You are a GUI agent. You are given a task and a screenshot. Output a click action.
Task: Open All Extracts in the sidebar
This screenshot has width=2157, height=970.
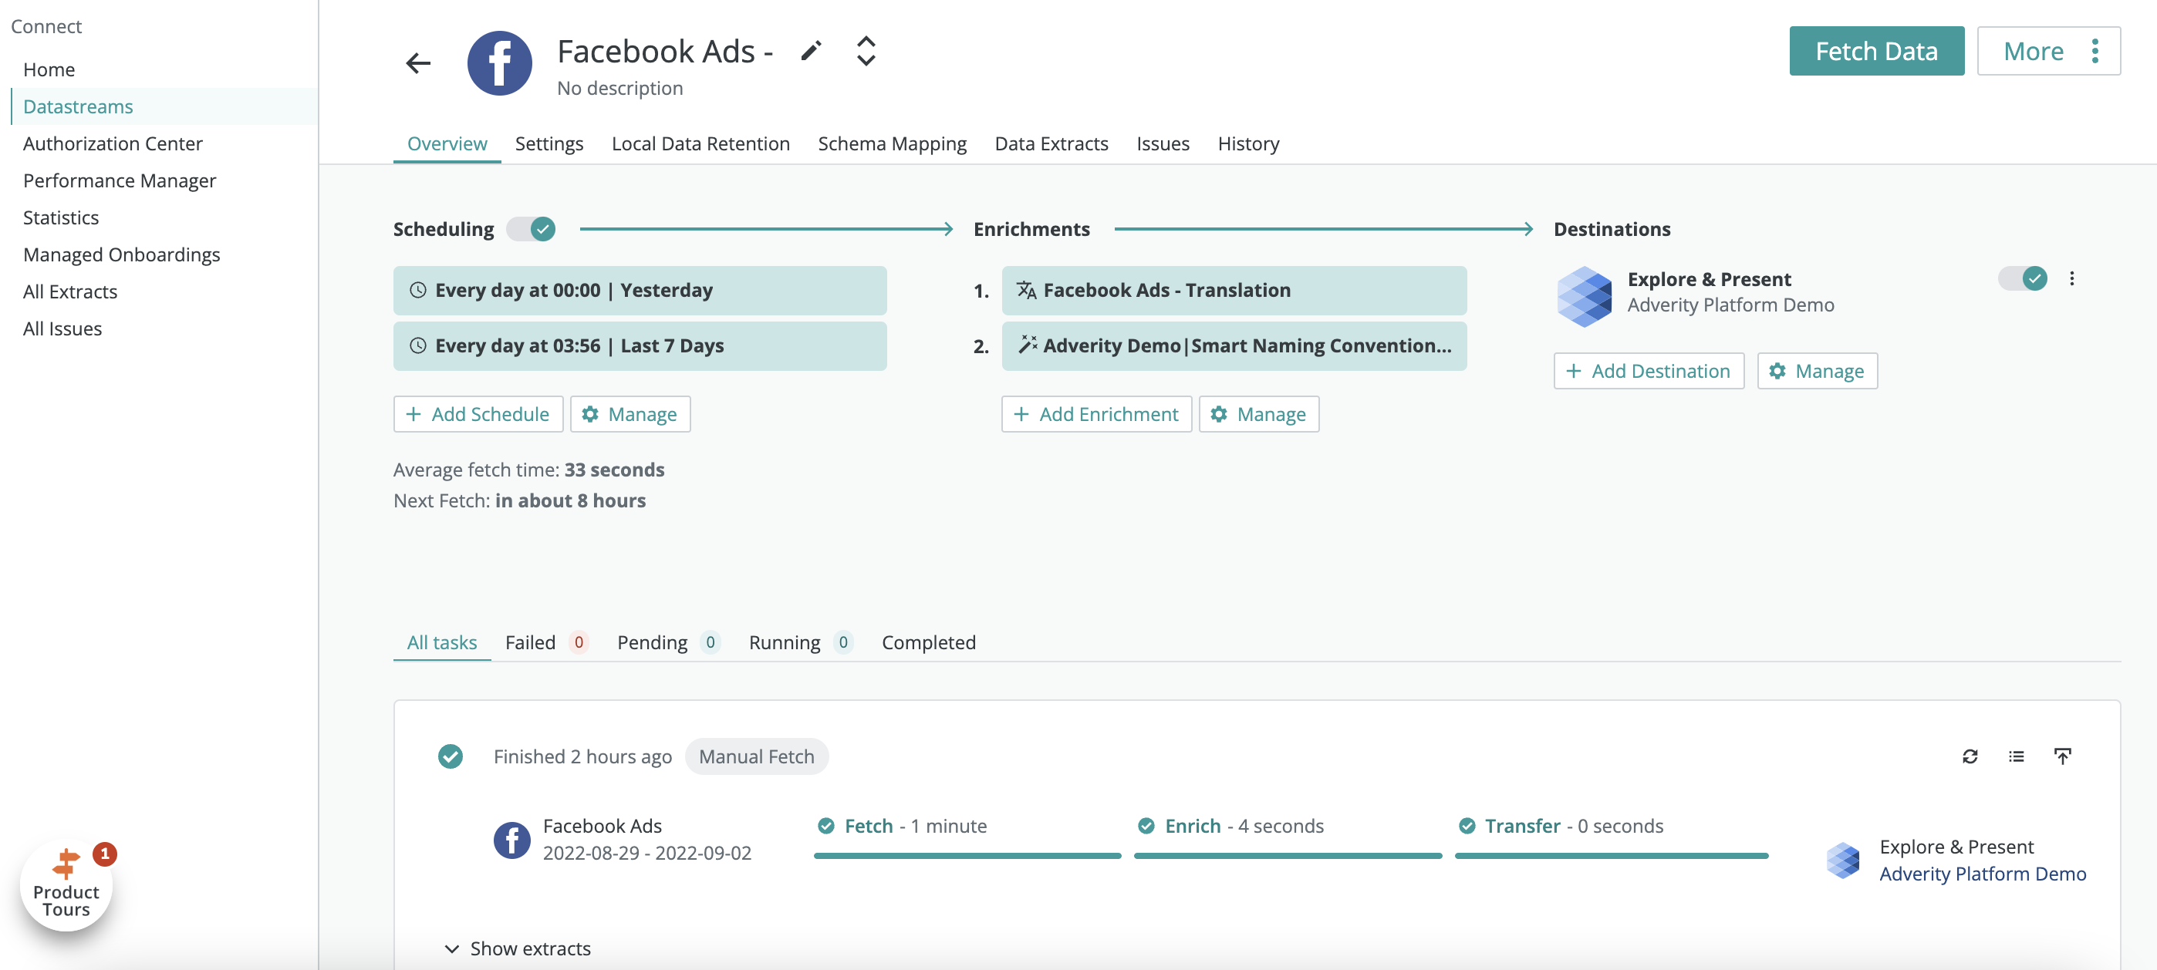[x=69, y=292]
